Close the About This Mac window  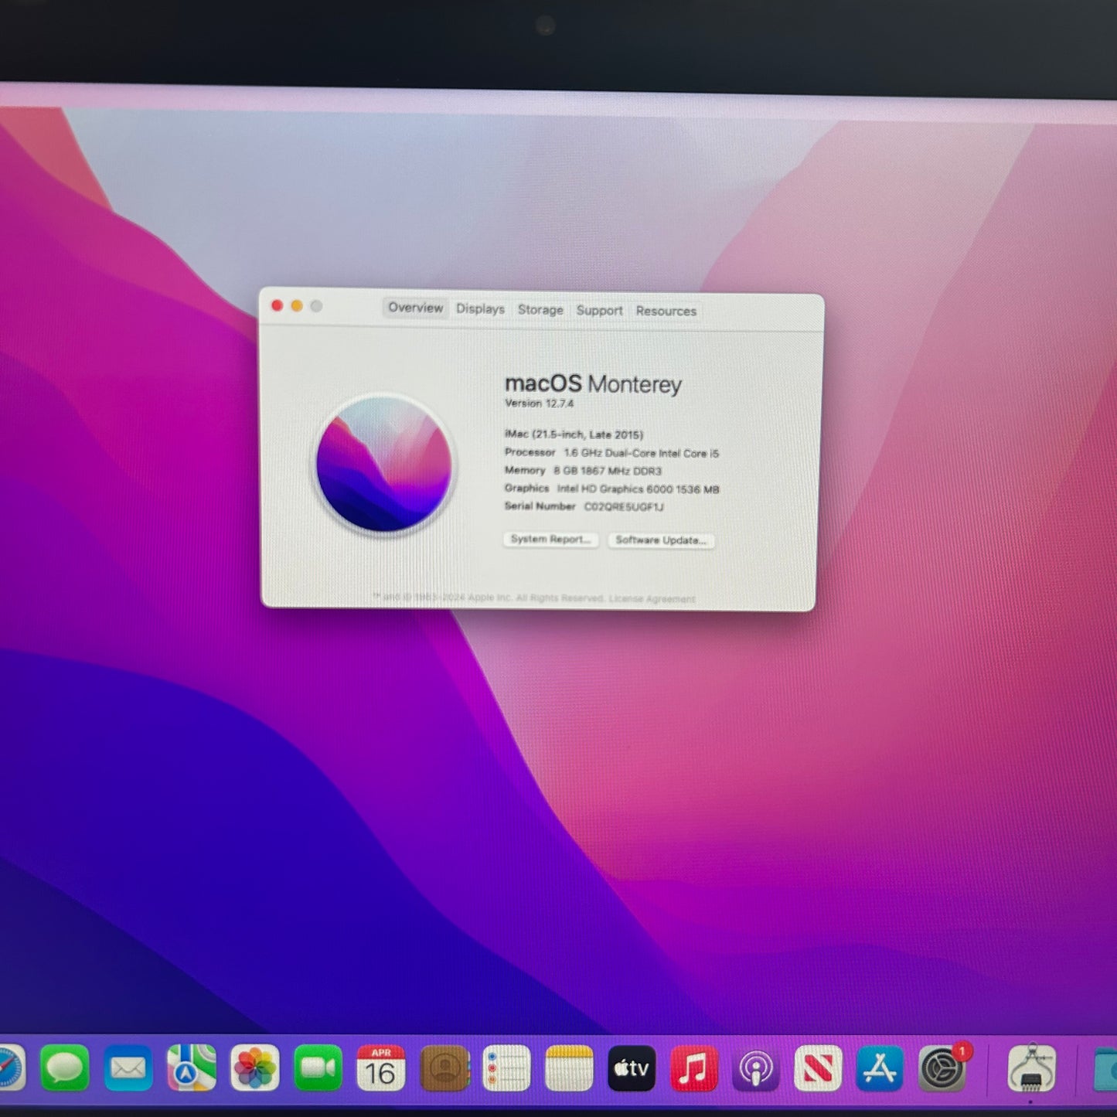277,305
